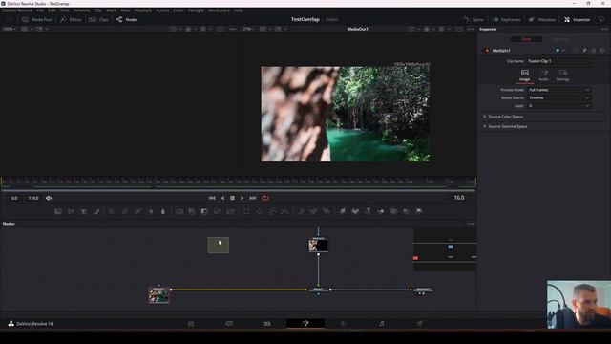Image resolution: width=611 pixels, height=344 pixels.
Task: Add a pEmitter particle node
Action: pyautogui.click(x=301, y=211)
